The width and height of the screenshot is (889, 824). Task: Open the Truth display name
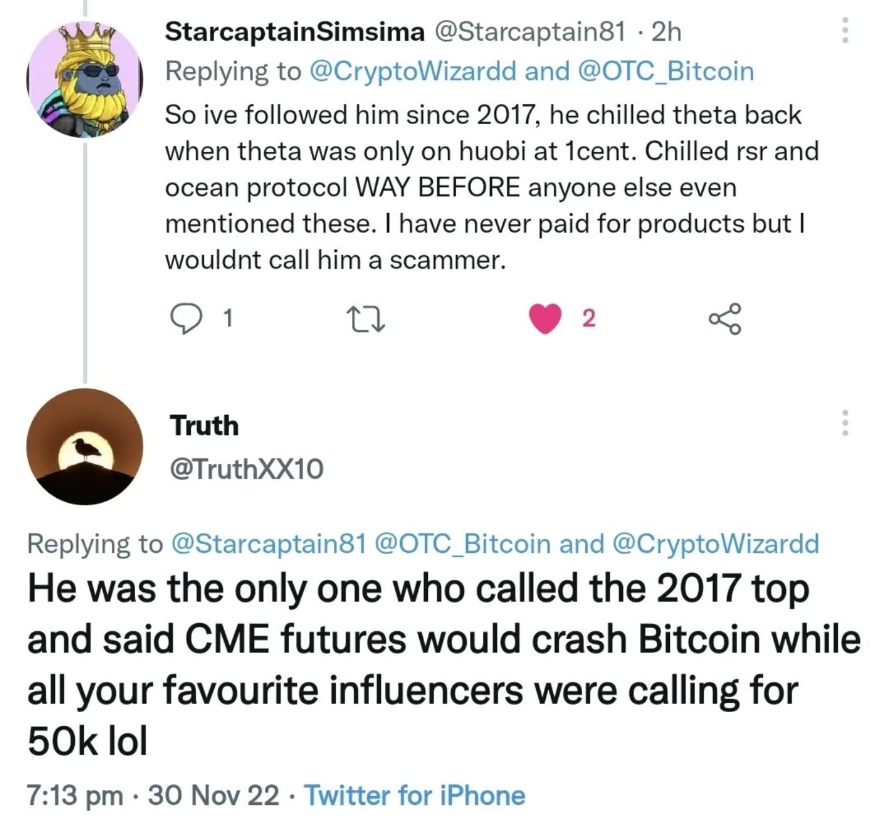[204, 426]
